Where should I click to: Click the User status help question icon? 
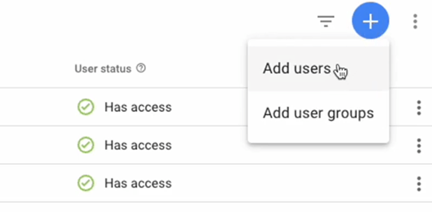tap(141, 68)
